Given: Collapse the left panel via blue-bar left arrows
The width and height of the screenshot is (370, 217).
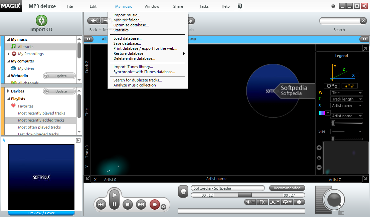Looking at the screenshot, I should click(88, 39).
